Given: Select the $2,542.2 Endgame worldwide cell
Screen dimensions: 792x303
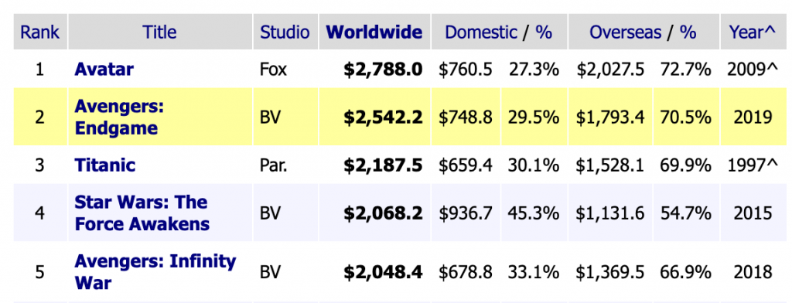Looking at the screenshot, I should point(383,117).
